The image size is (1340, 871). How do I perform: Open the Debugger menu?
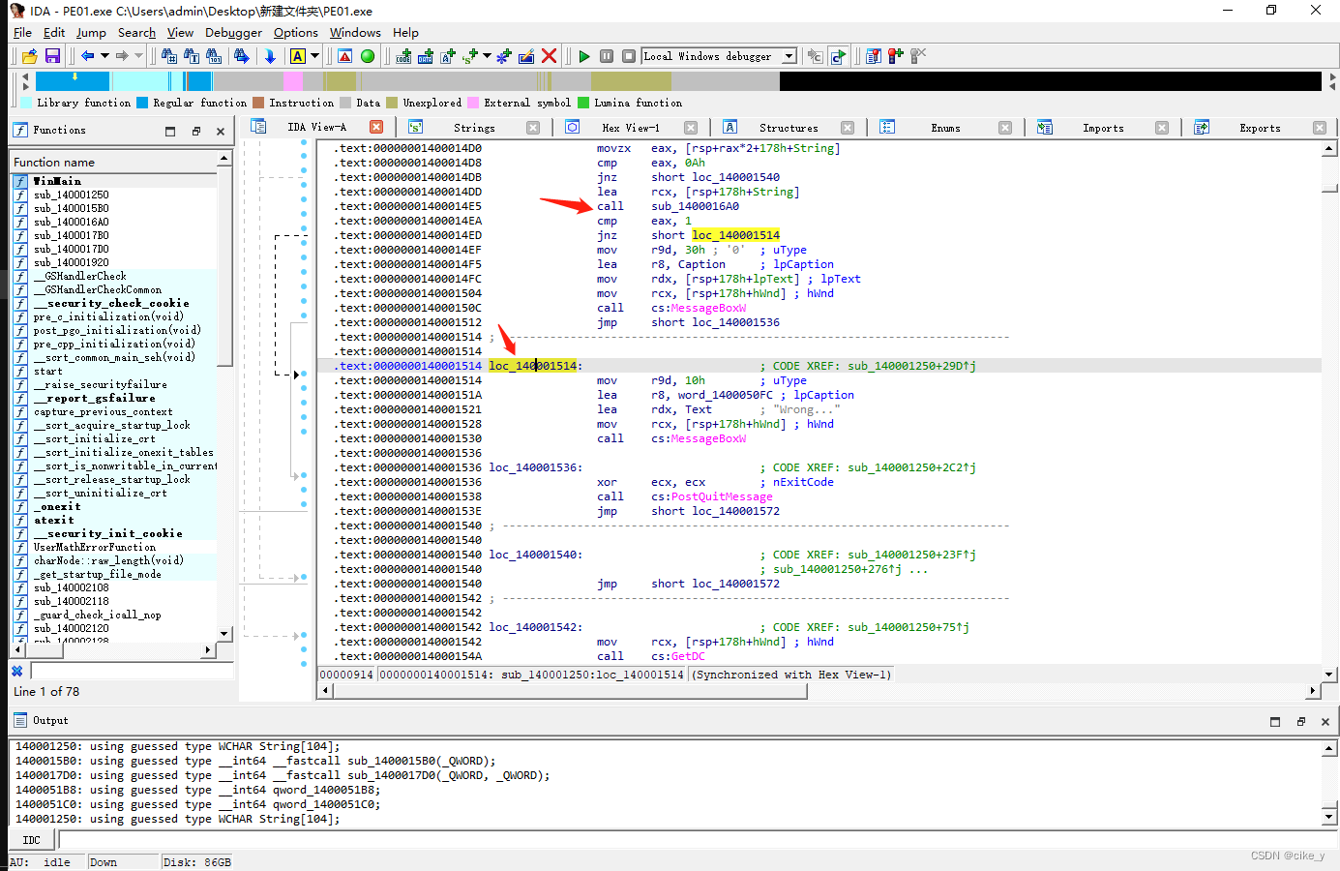(x=233, y=32)
